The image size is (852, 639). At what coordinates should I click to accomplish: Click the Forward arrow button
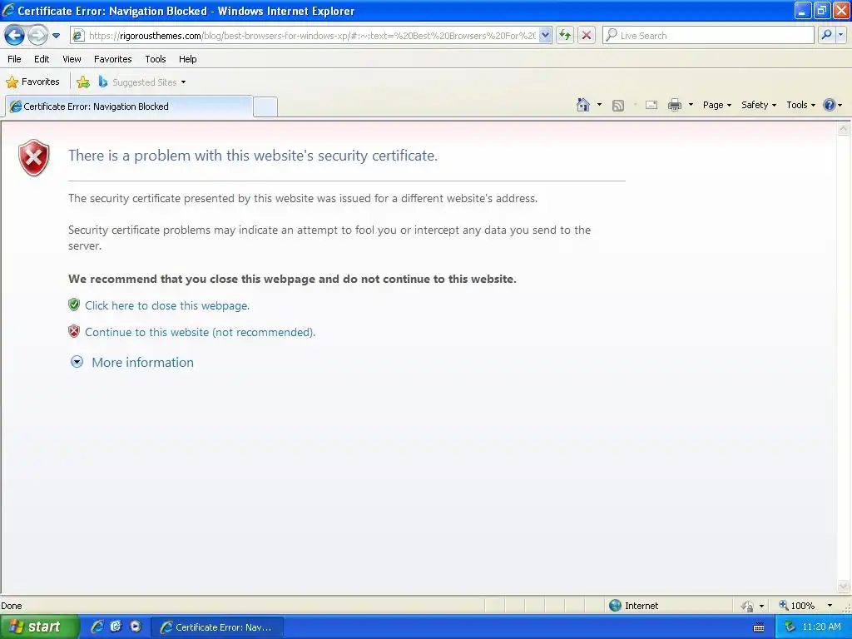(37, 36)
